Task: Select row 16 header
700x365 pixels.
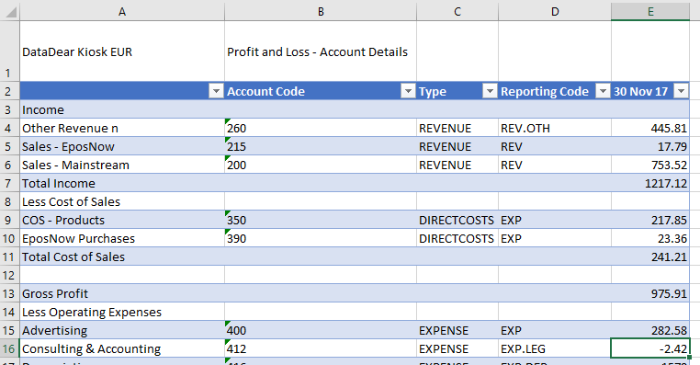Action: click(x=9, y=349)
